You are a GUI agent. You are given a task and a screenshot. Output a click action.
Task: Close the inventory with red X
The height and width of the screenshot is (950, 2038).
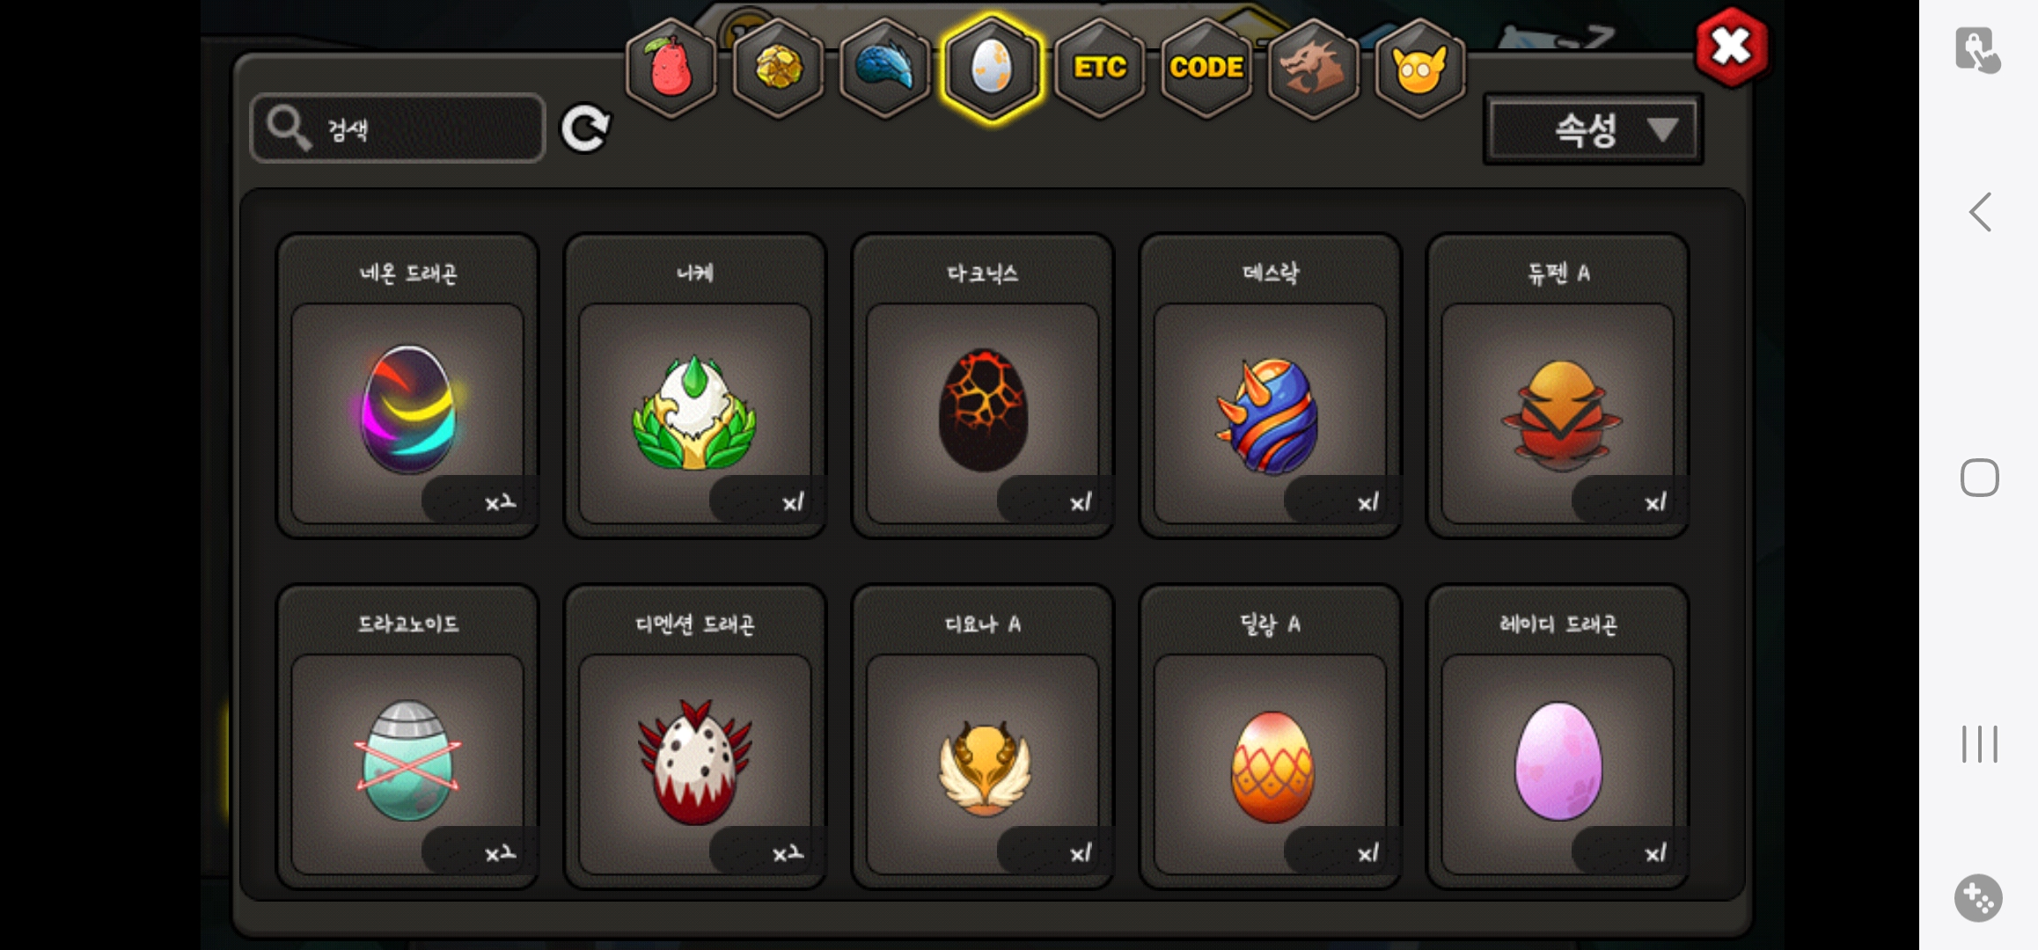[x=1731, y=47]
